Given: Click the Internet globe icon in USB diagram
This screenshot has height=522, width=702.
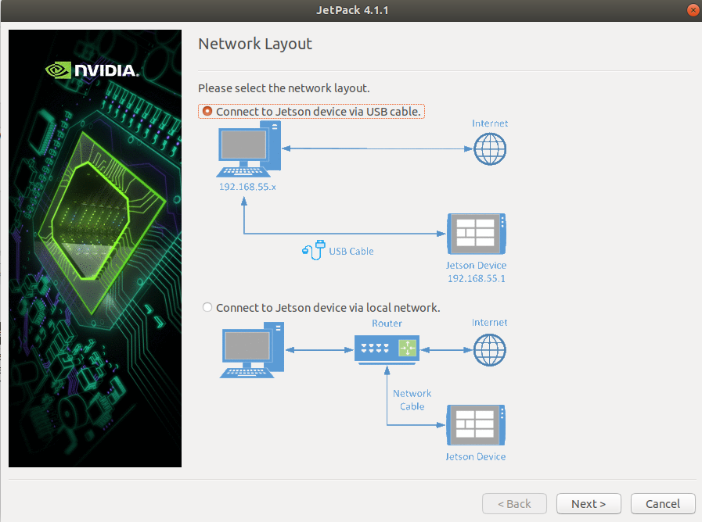Looking at the screenshot, I should (490, 148).
